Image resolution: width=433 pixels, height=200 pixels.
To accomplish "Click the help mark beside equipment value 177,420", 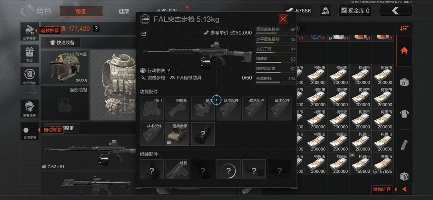I will pos(96,29).
